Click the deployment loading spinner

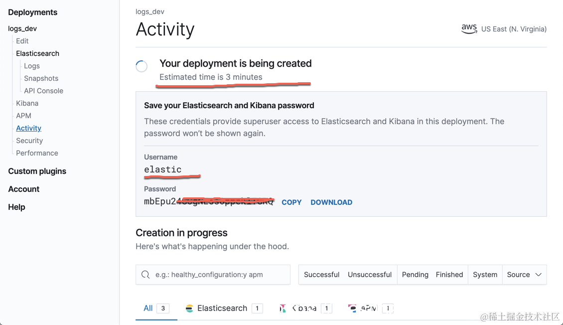[x=142, y=66]
